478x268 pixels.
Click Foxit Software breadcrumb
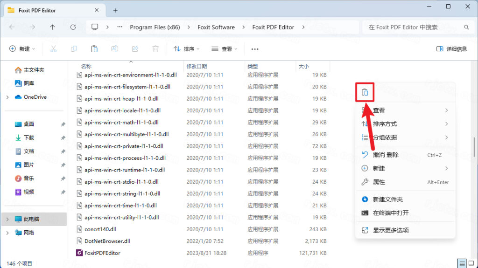(x=216, y=27)
